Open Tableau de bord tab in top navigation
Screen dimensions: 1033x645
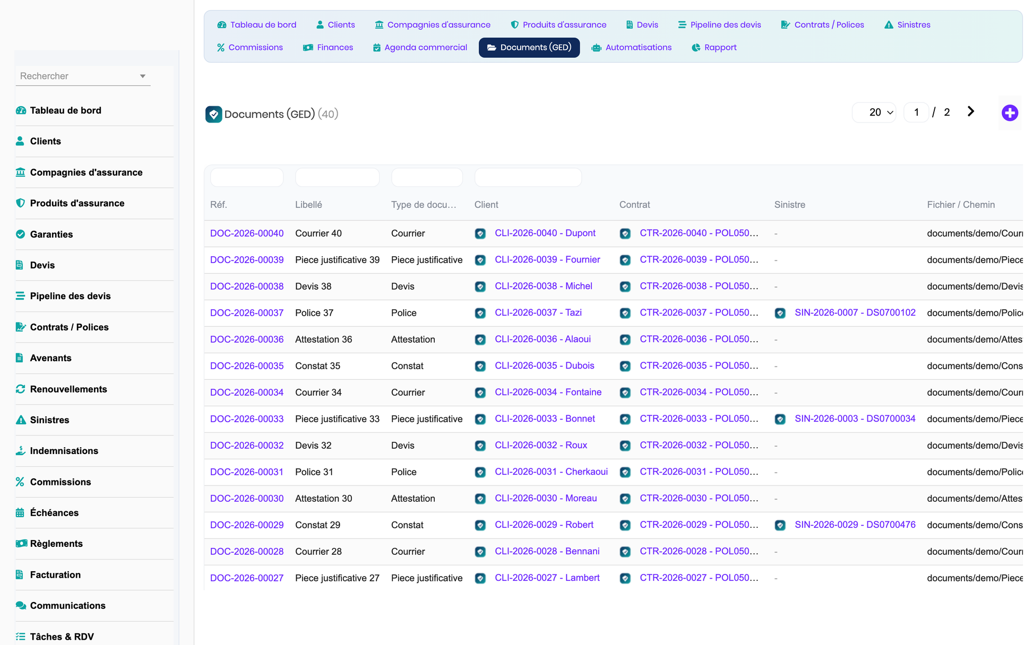257,24
